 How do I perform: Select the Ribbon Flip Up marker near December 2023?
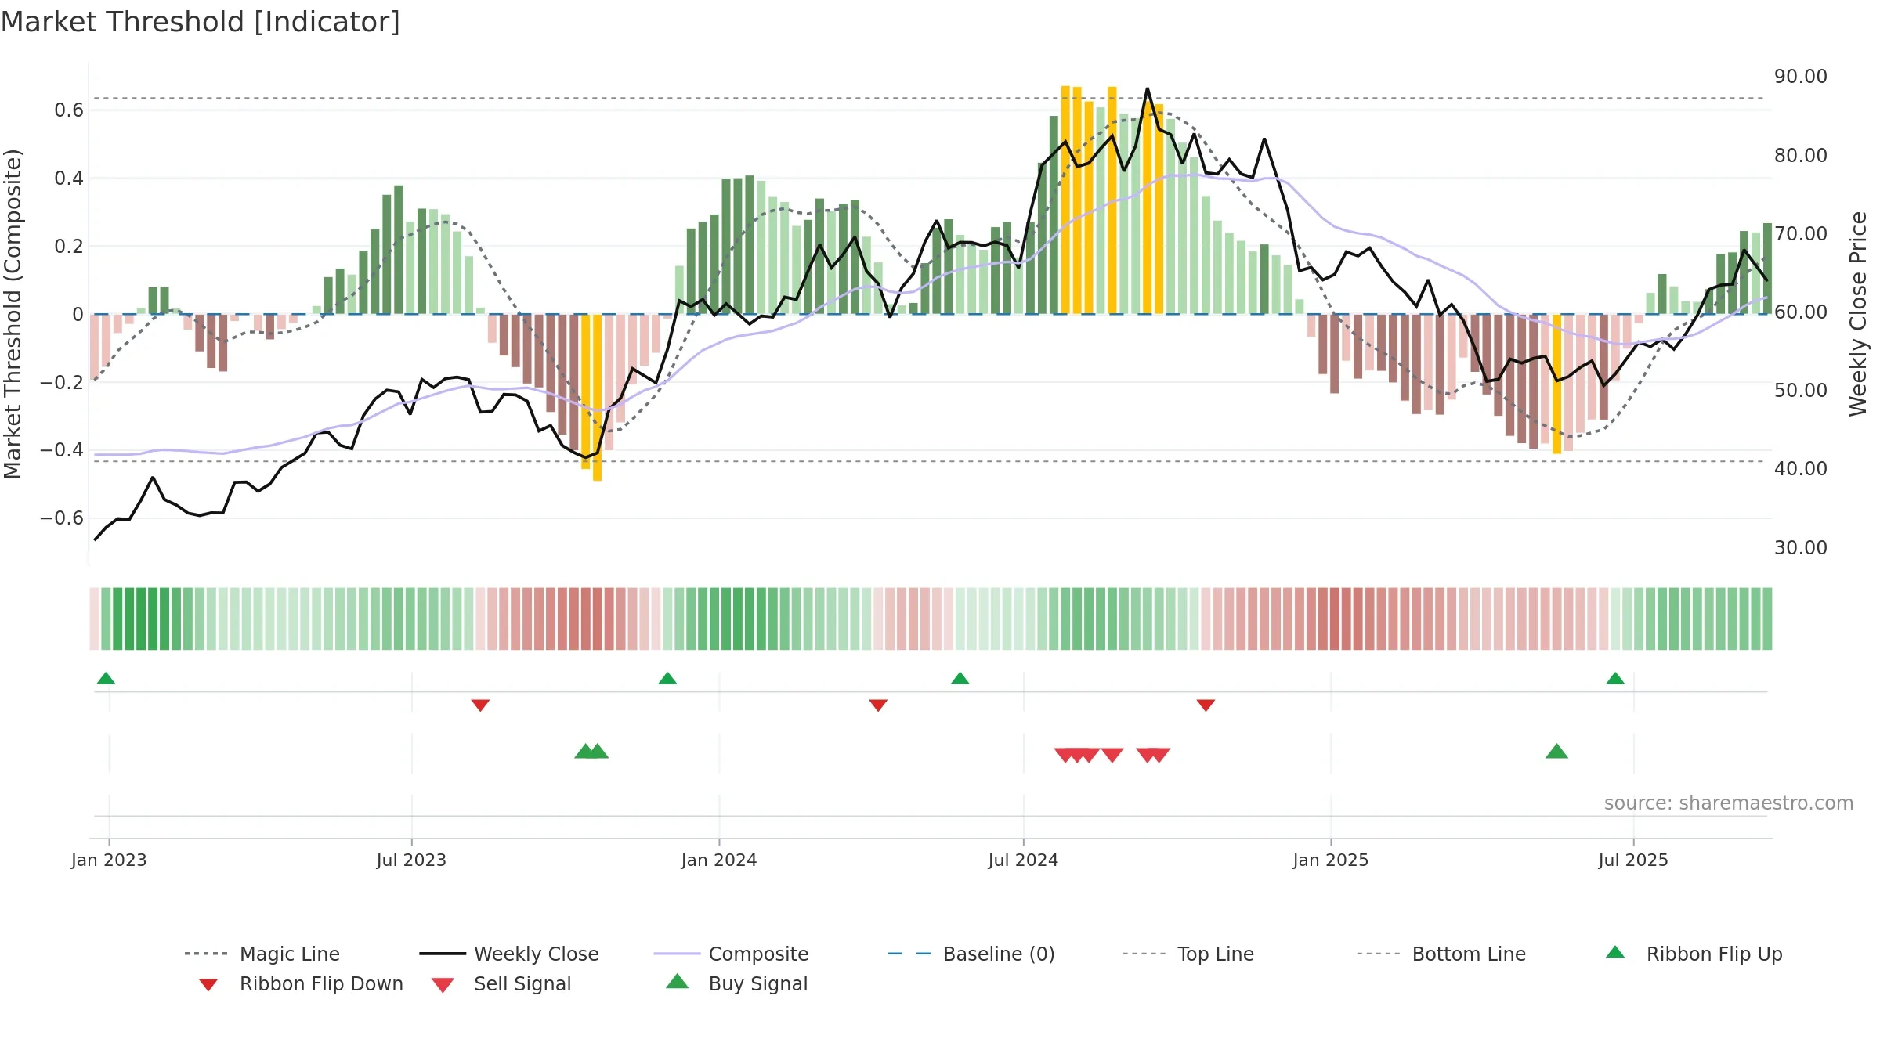(667, 678)
